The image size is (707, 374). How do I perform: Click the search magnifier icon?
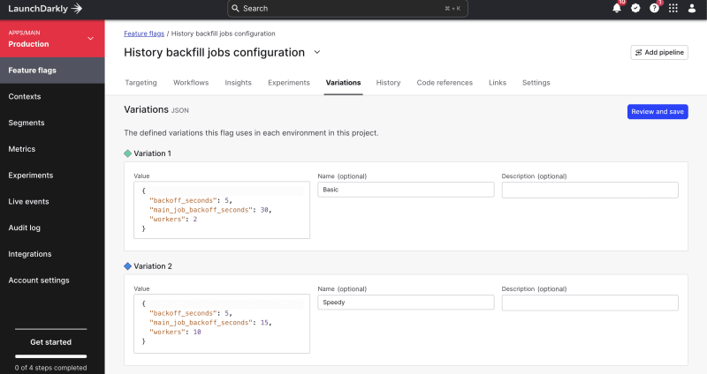pyautogui.click(x=235, y=8)
